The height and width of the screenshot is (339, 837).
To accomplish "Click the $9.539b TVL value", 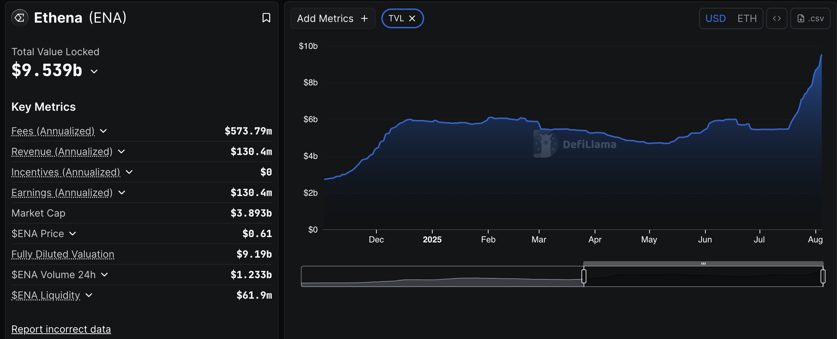I will [x=47, y=70].
